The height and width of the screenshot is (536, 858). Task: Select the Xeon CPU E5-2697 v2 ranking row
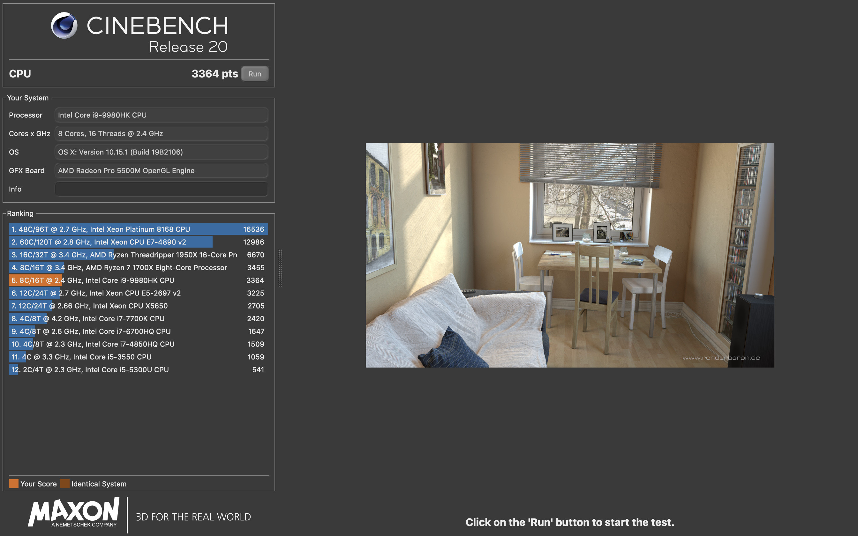[x=138, y=293]
